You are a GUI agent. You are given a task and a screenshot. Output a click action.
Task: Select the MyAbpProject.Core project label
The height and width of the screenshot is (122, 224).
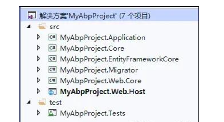pos(92,49)
